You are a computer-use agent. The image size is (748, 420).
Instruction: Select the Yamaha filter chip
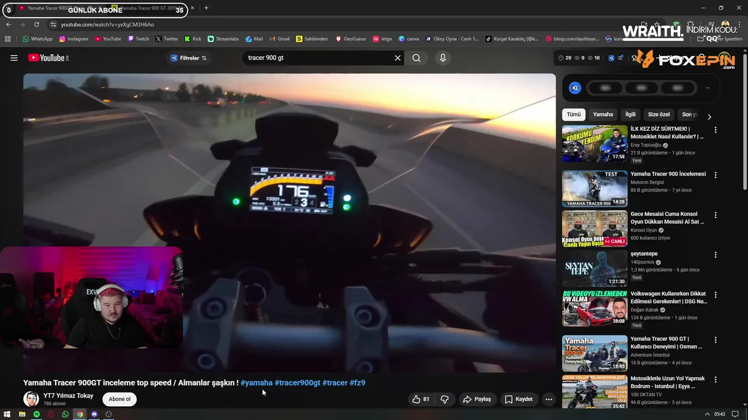(603, 114)
